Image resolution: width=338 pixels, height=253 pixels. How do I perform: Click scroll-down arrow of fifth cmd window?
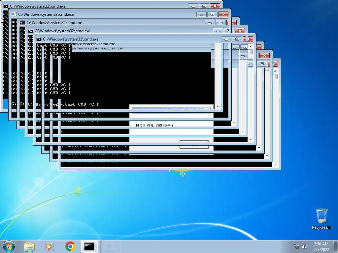[251, 140]
